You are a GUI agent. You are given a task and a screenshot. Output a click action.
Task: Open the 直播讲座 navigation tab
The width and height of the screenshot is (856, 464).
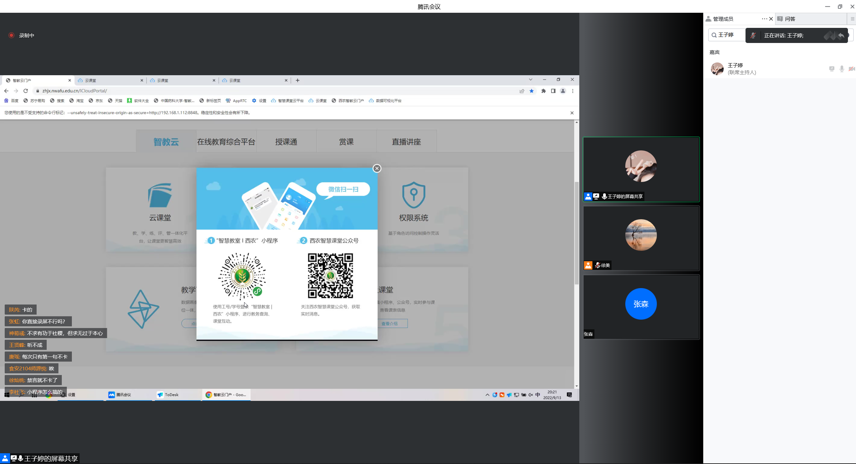point(406,142)
